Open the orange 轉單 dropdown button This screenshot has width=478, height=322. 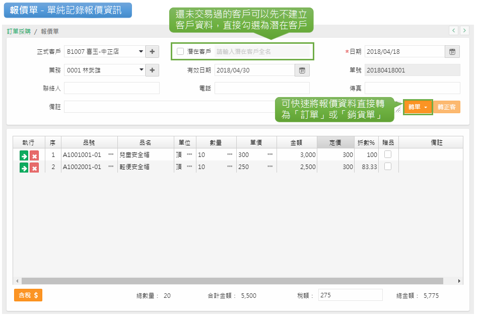click(x=418, y=107)
